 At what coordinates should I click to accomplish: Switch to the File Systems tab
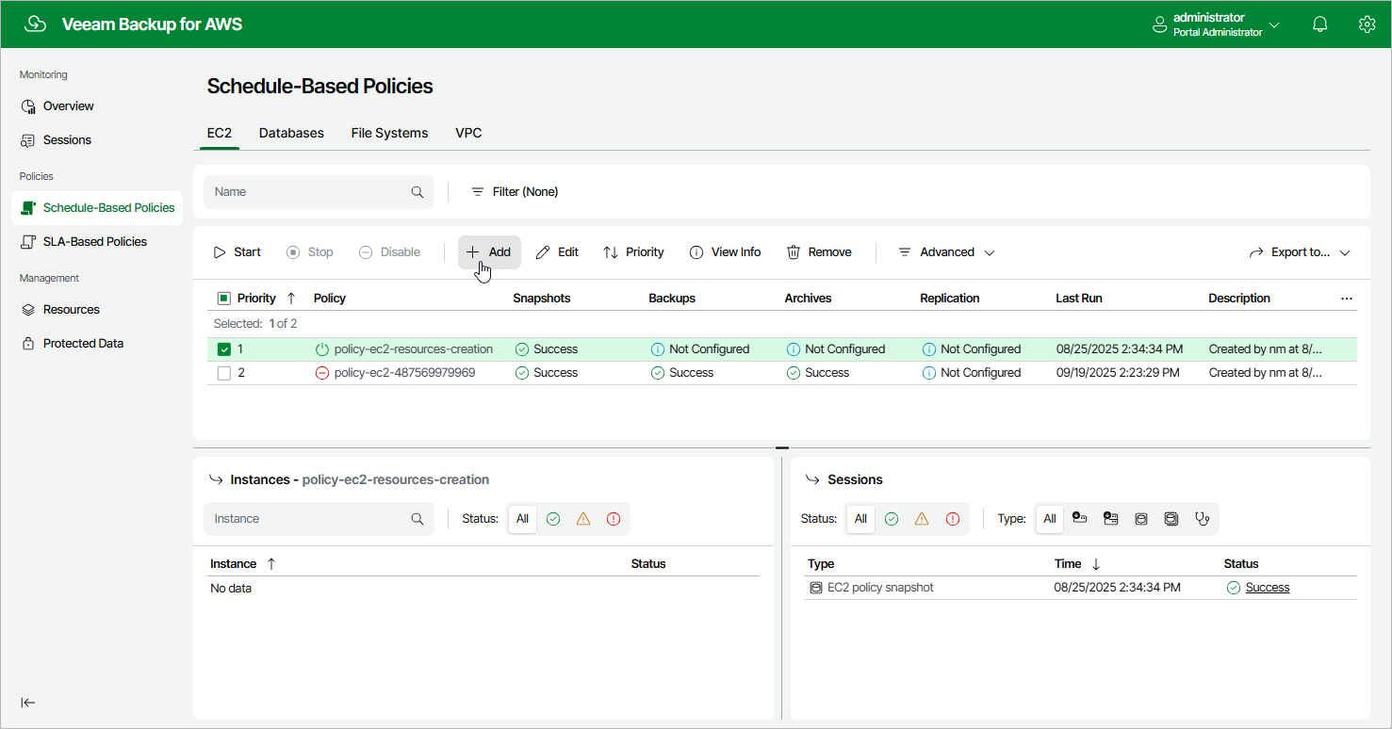(x=389, y=134)
